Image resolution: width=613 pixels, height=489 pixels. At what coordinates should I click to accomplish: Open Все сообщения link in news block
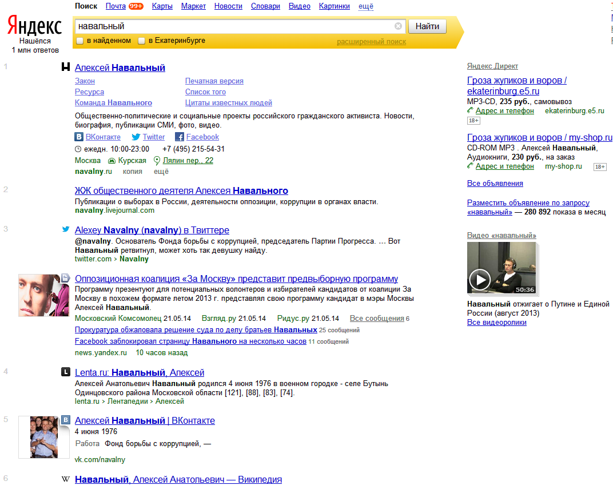[377, 318]
